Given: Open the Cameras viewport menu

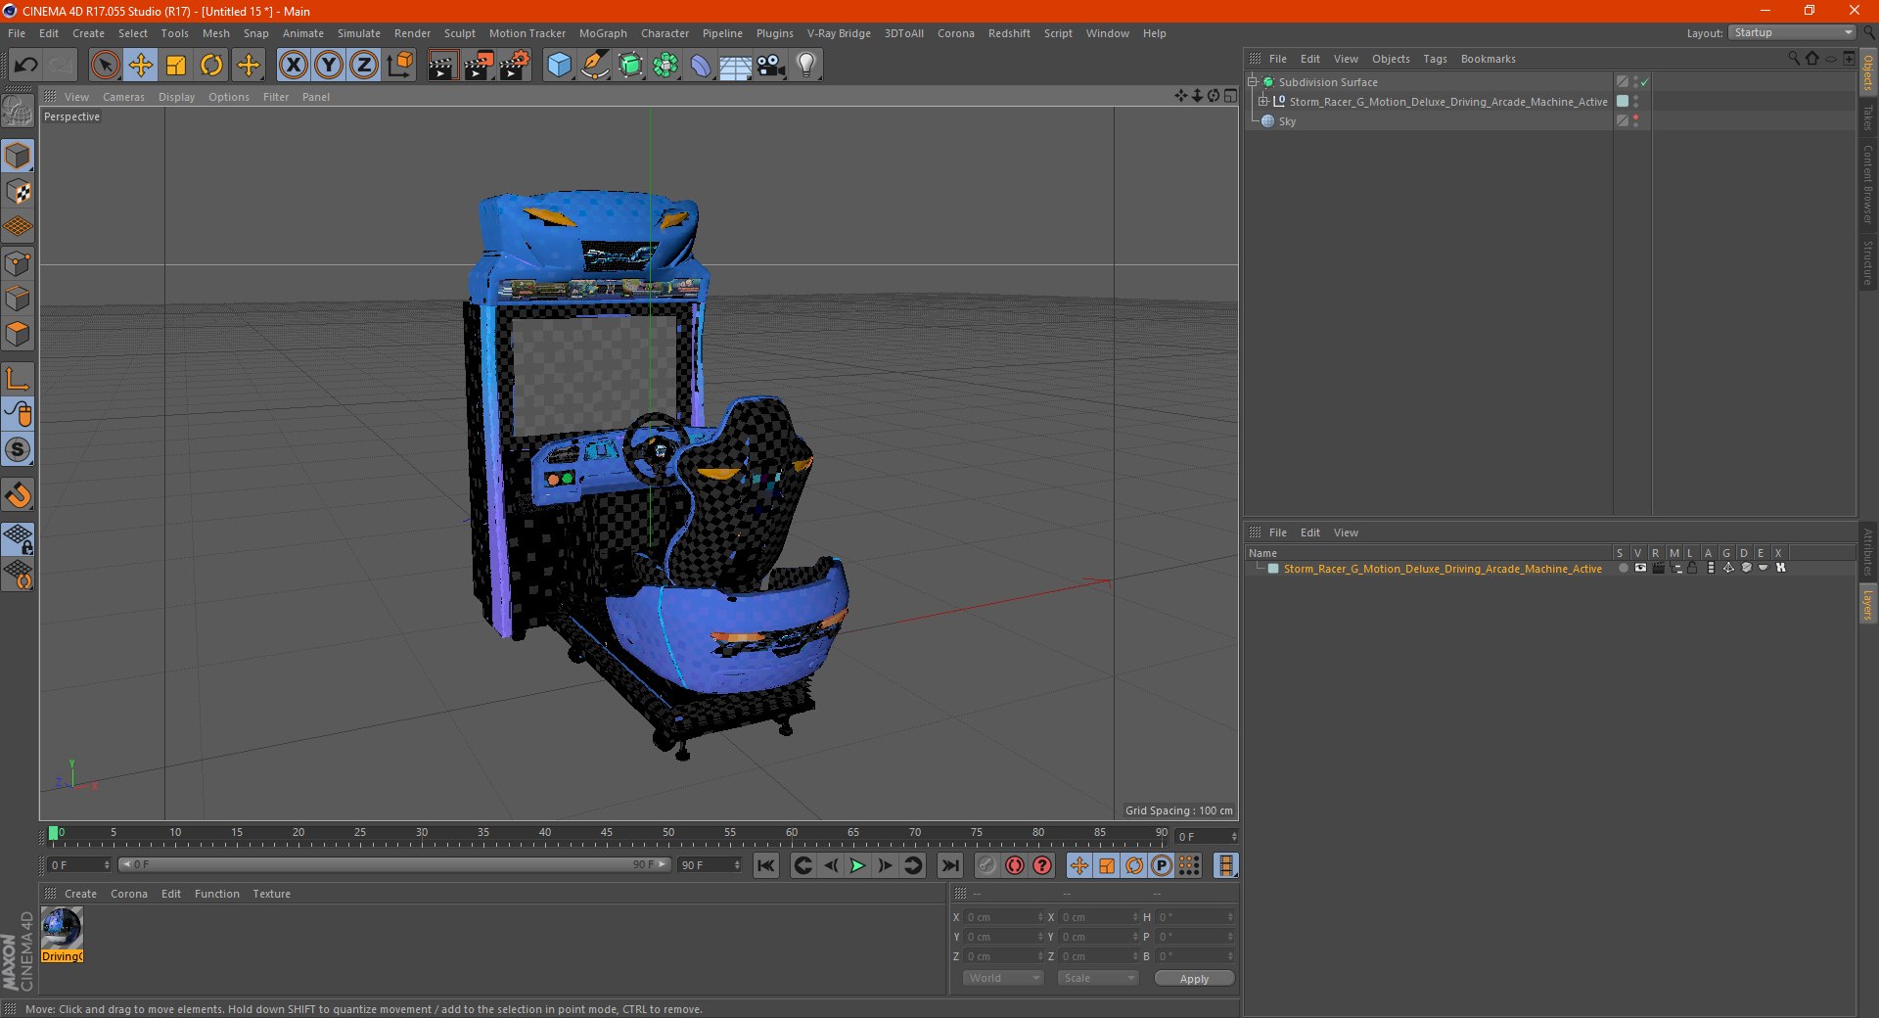Looking at the screenshot, I should (x=123, y=97).
